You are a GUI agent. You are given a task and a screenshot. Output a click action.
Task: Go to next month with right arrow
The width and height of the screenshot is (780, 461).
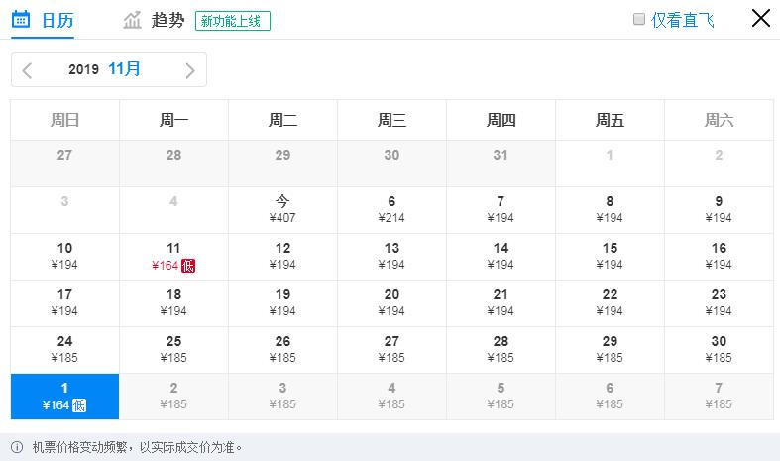pyautogui.click(x=190, y=70)
